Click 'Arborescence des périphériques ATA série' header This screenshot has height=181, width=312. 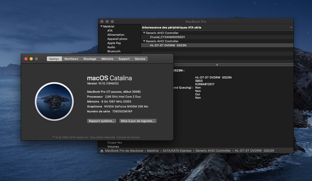tap(172, 27)
